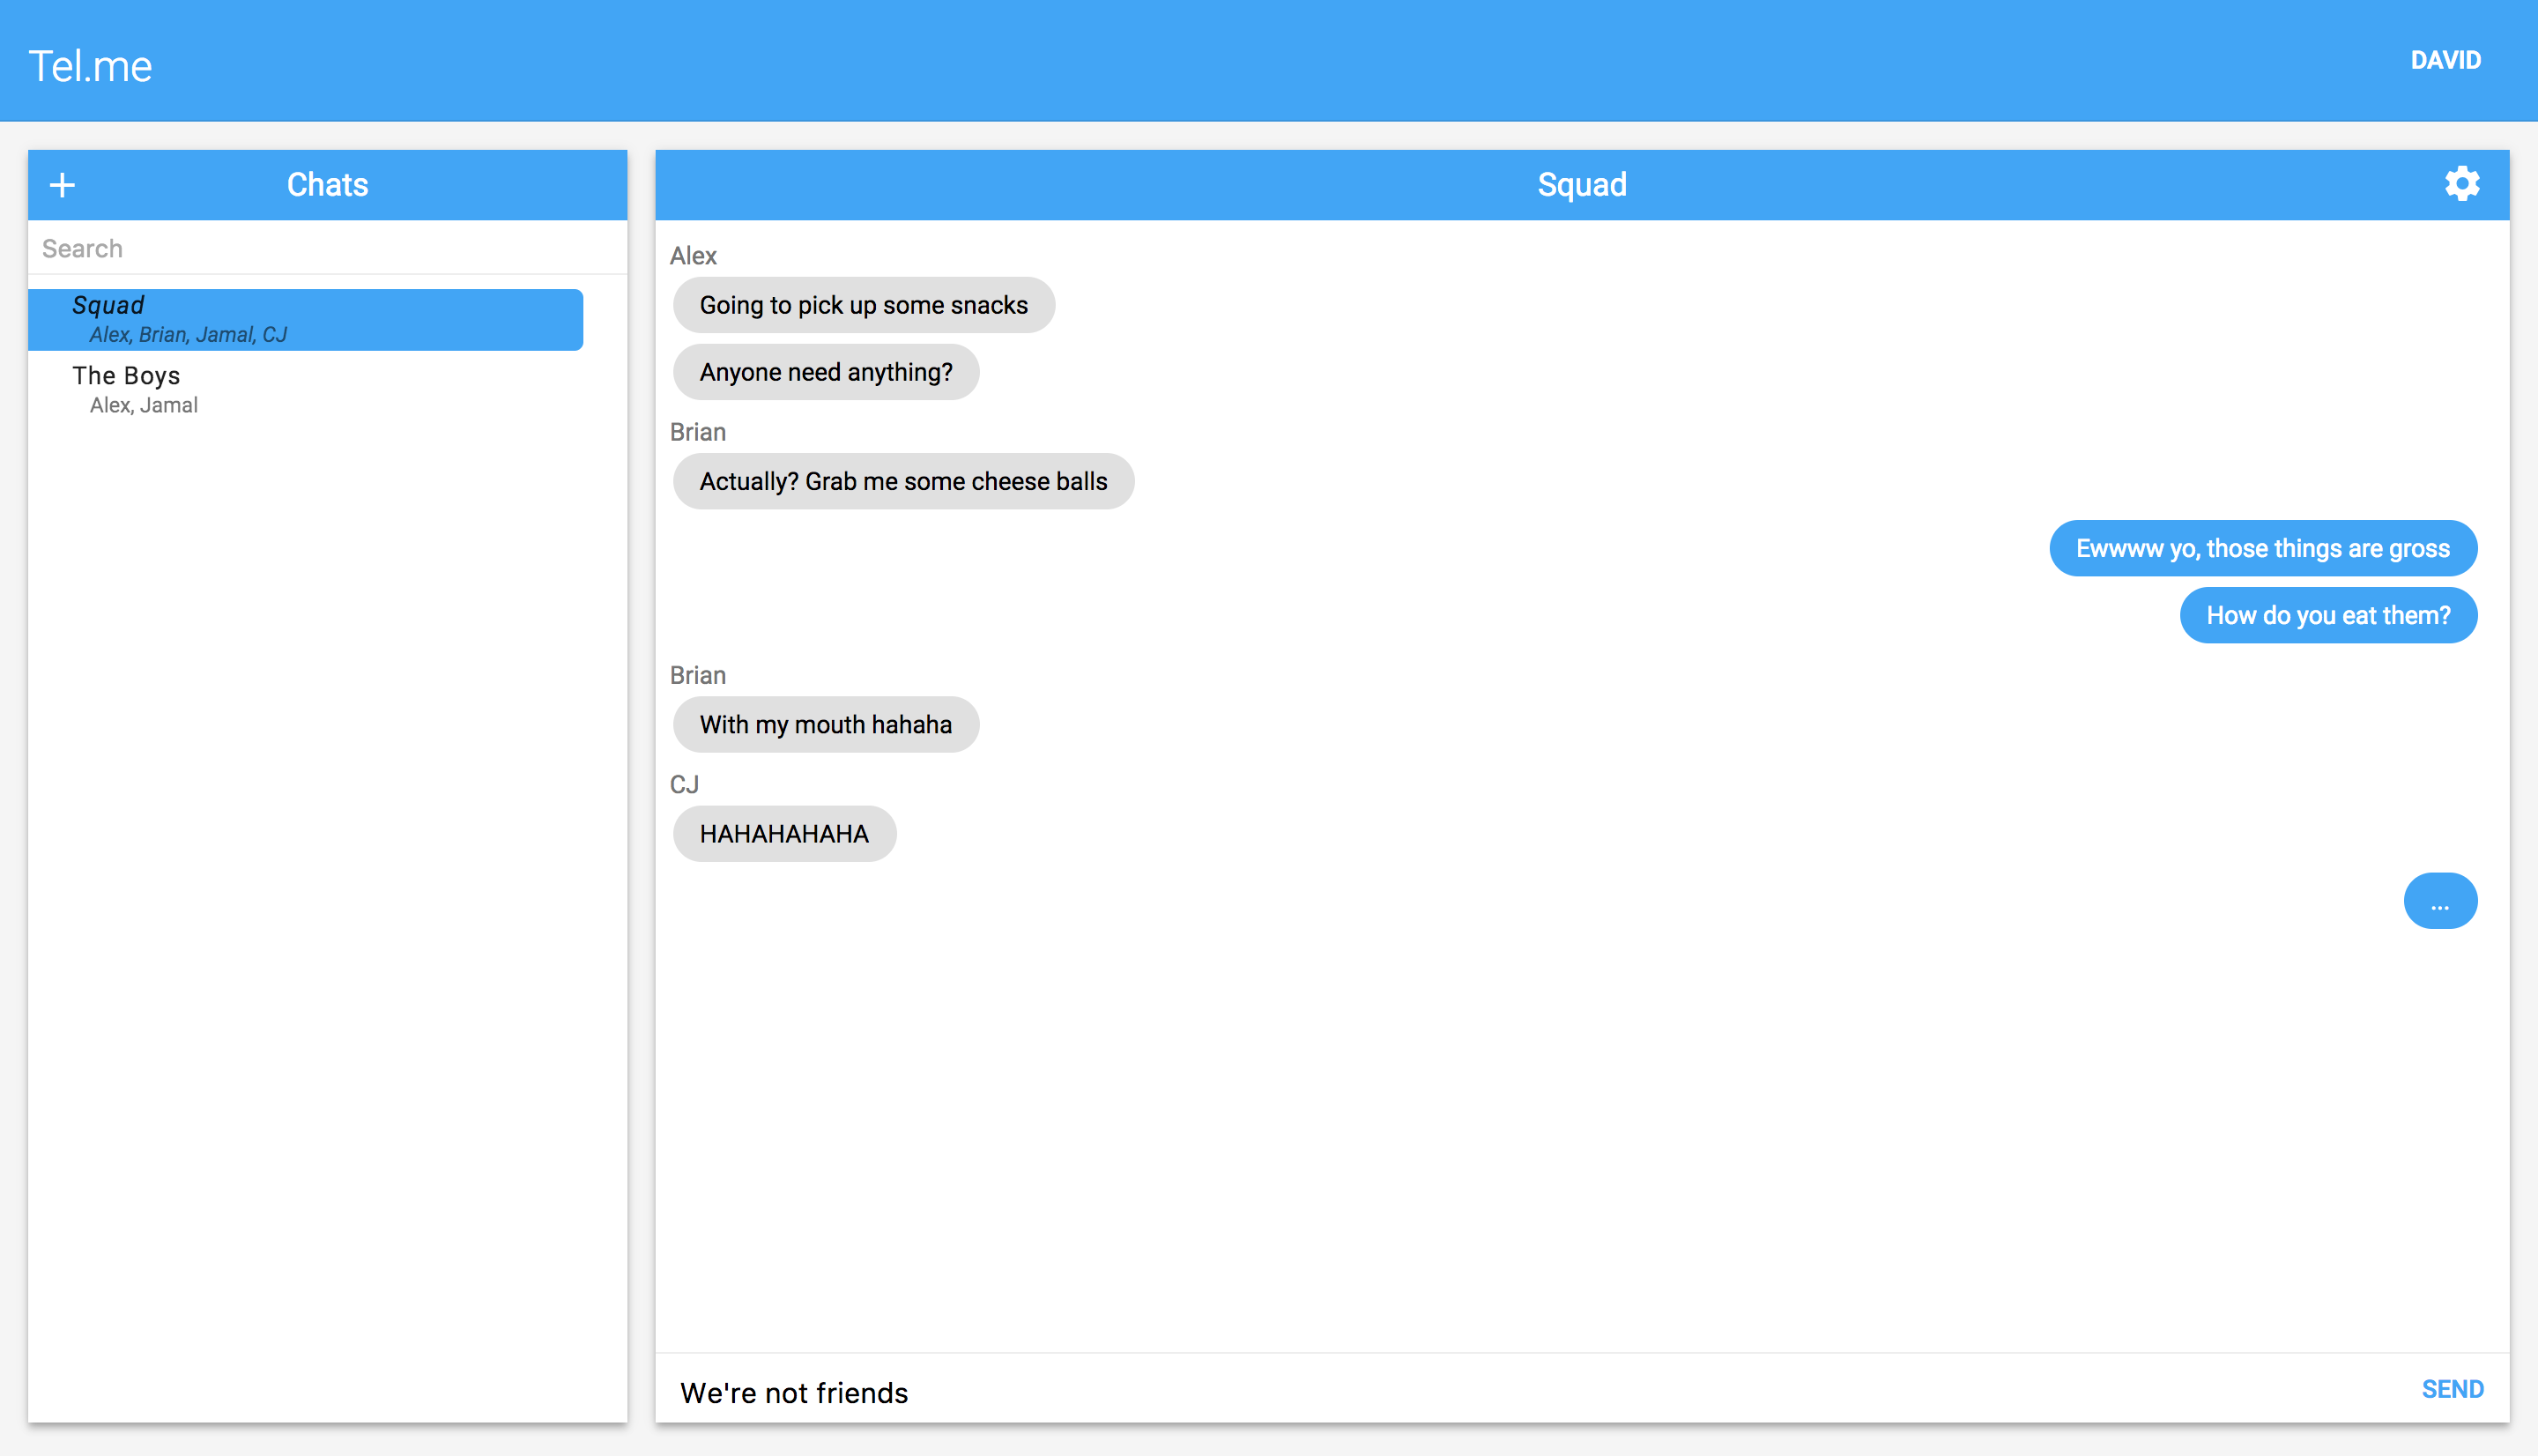Open the DAVID user menu
The image size is (2538, 1456).
point(2445,60)
